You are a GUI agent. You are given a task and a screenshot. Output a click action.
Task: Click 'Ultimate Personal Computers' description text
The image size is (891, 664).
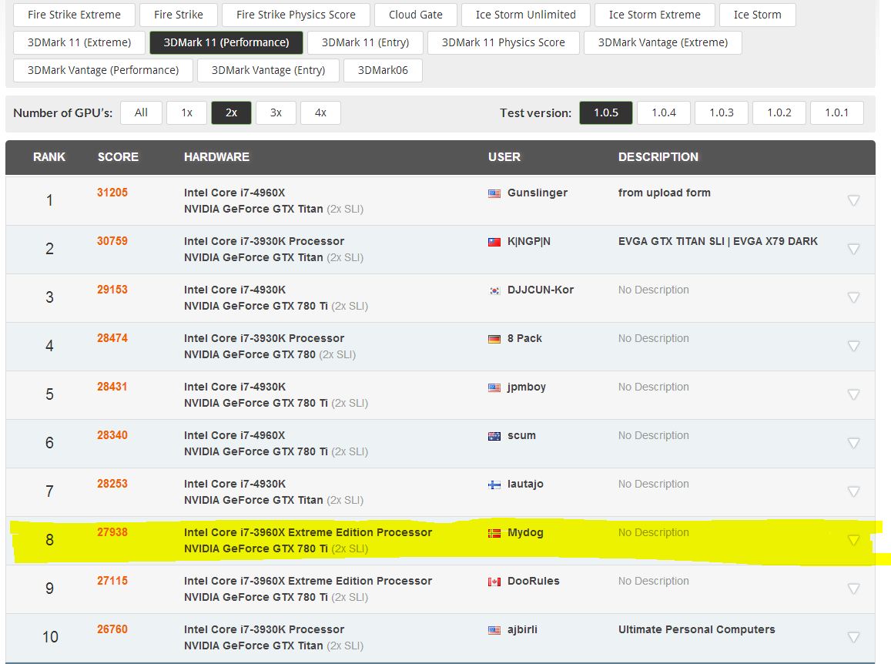[697, 629]
